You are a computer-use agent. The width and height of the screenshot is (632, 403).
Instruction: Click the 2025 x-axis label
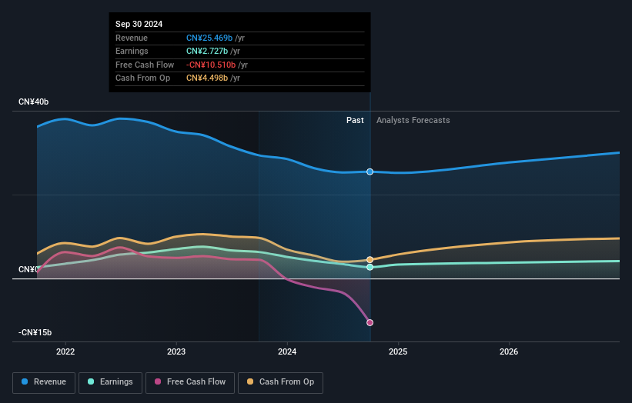pos(398,351)
